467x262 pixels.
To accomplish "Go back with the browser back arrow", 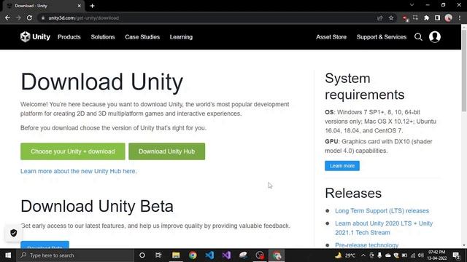I will 7,17.
